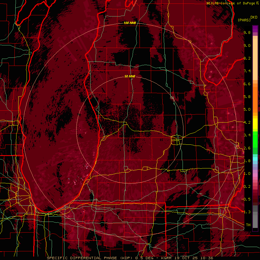Click the 8.2 legend value
This screenshot has height=260, width=260.
(247, 58)
